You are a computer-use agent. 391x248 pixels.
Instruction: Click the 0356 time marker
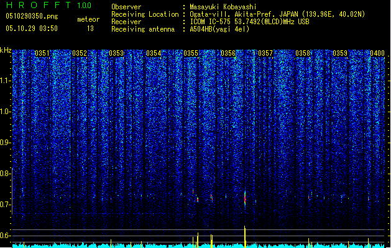tap(228, 53)
